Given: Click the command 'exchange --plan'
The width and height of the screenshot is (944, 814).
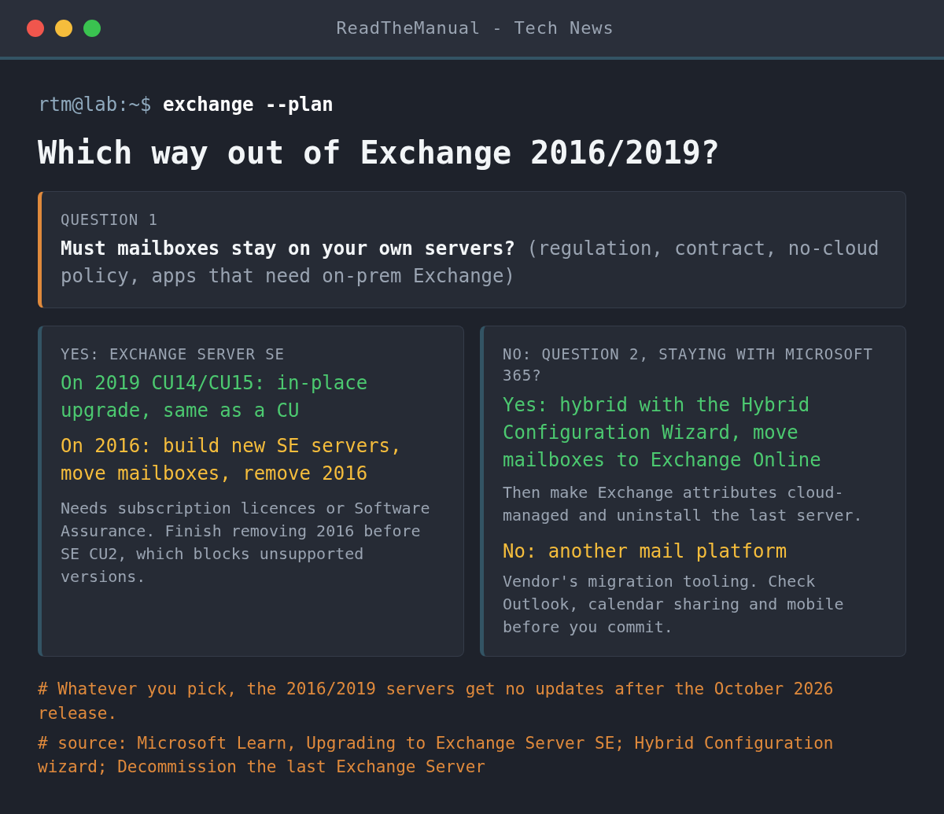Looking at the screenshot, I should pos(248,104).
